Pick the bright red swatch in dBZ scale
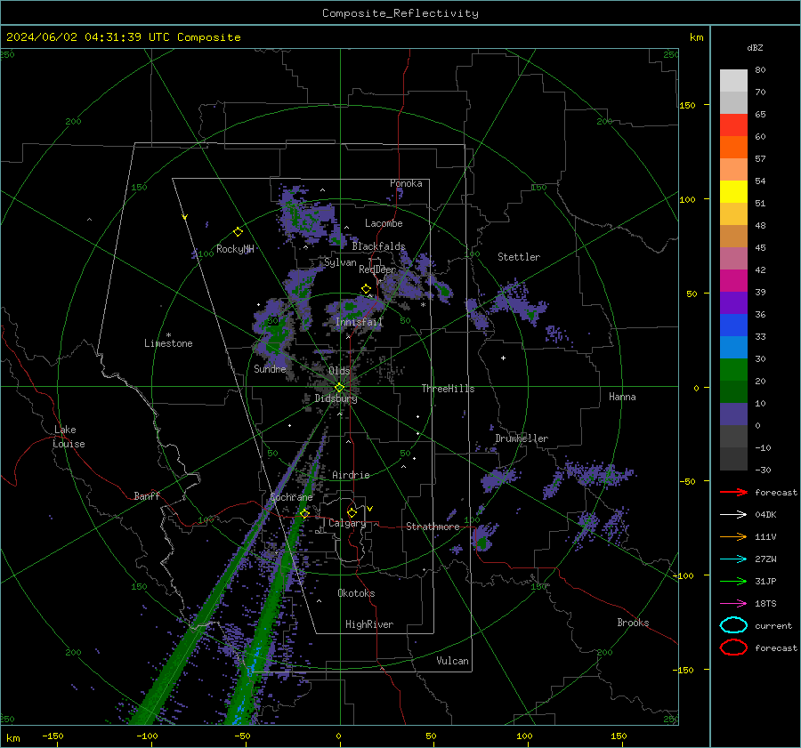Viewport: 801px width, 748px height. pyautogui.click(x=733, y=125)
